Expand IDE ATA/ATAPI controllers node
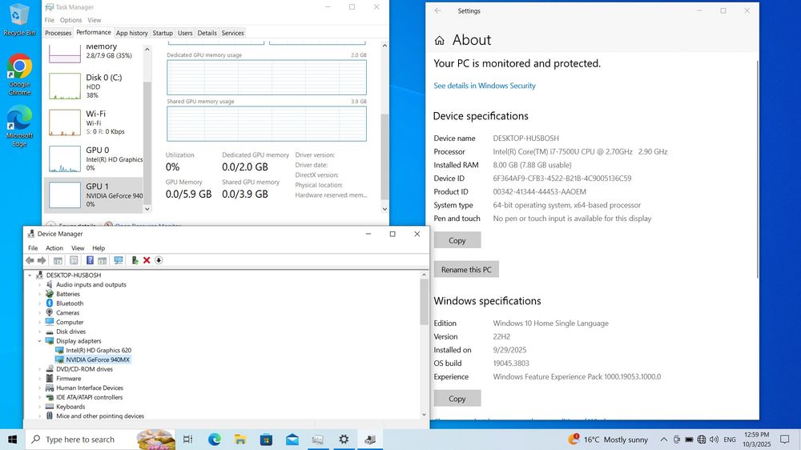The image size is (801, 450). [x=40, y=397]
